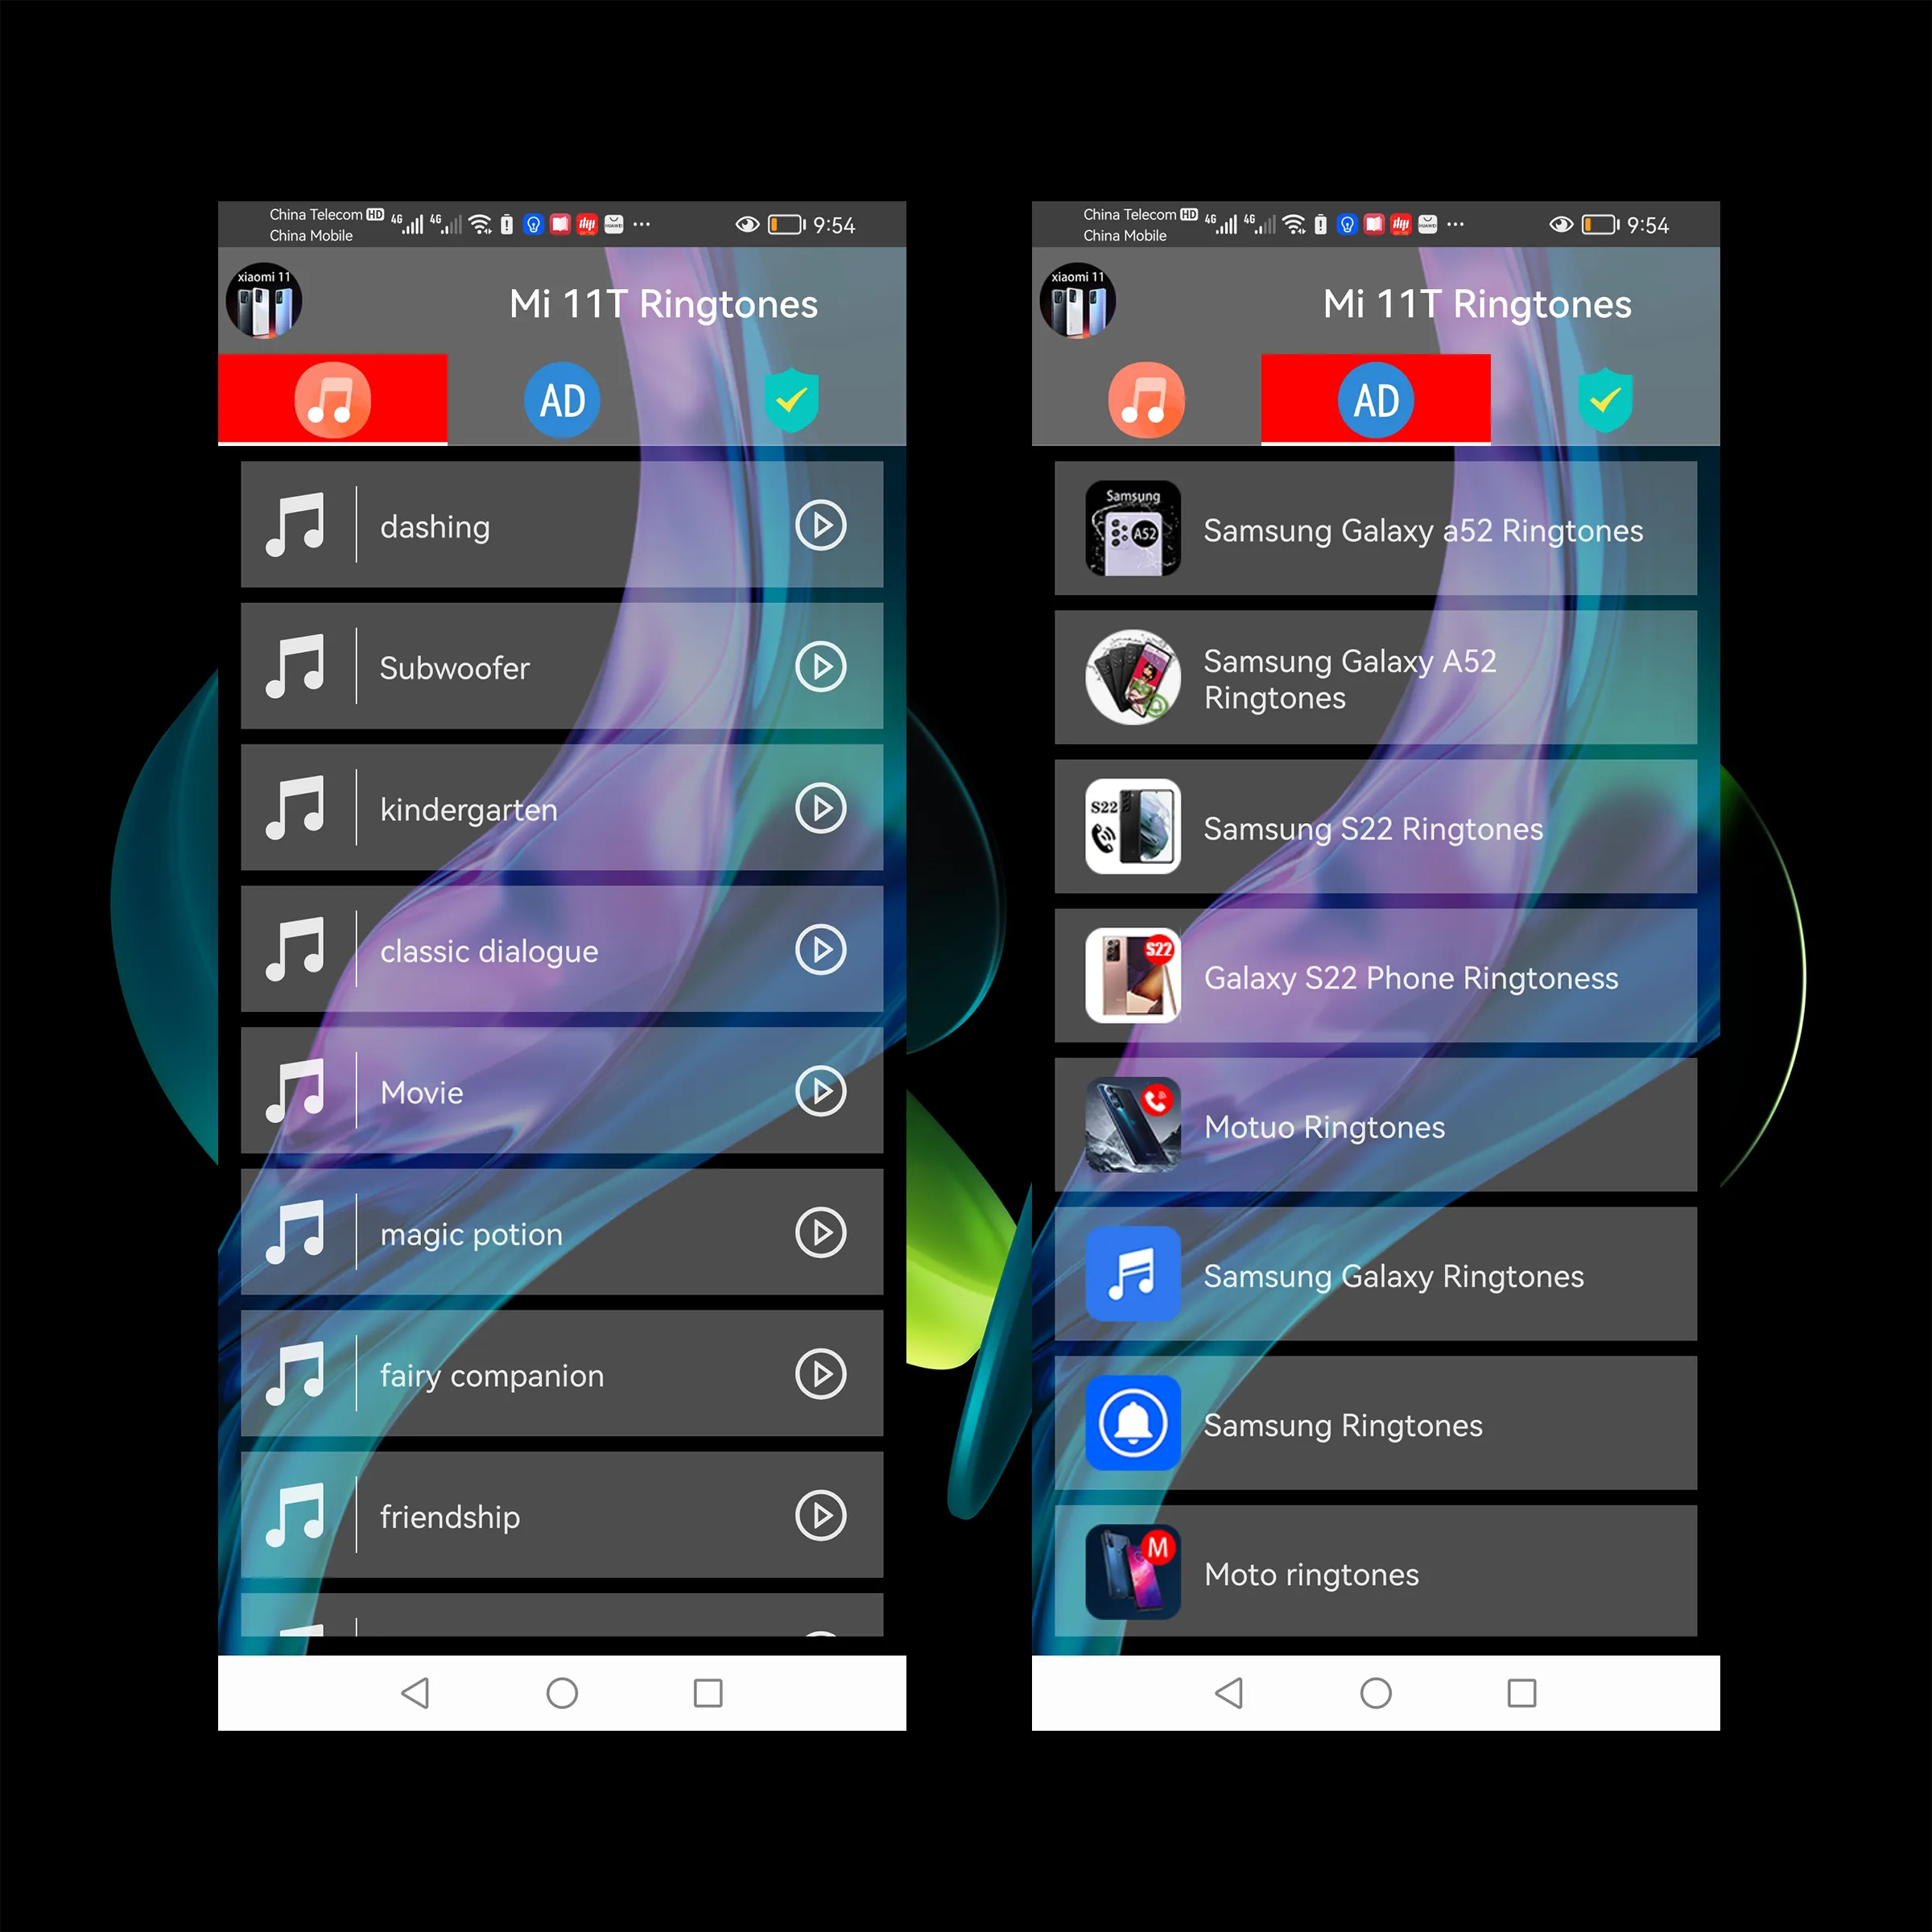Screen dimensions: 1932x1932
Task: Select the AD tab on right screen
Action: coord(1377,396)
